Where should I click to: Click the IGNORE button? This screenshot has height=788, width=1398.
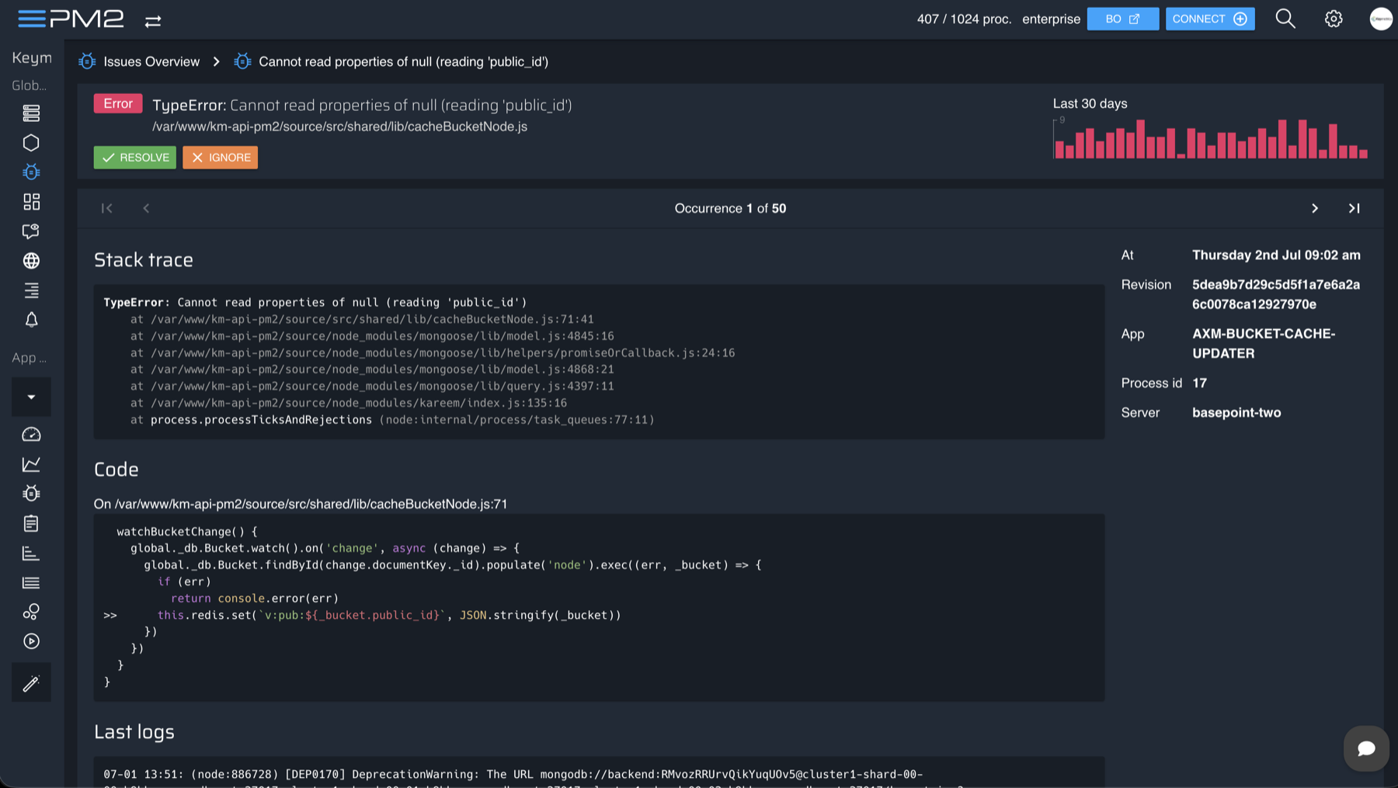click(x=221, y=158)
